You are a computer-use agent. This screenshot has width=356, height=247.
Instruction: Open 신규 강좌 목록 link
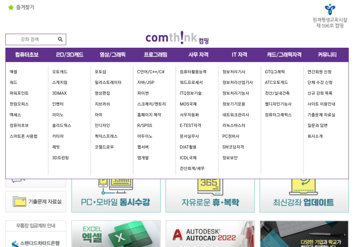(x=320, y=93)
